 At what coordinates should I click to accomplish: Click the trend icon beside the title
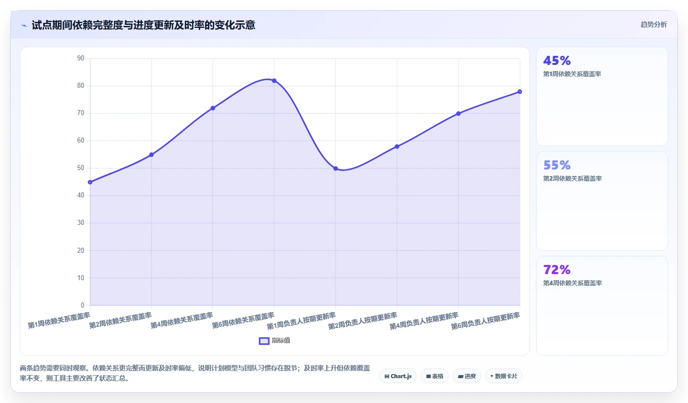click(x=24, y=25)
